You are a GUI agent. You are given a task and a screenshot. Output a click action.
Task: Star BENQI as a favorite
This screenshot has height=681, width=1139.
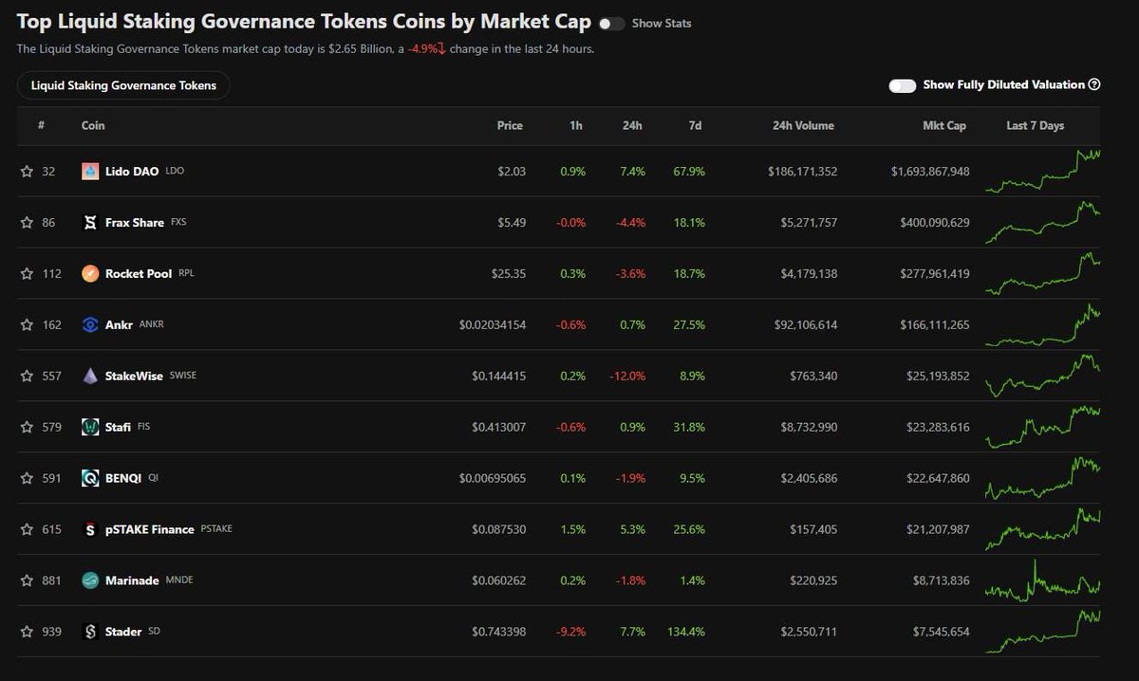(27, 479)
